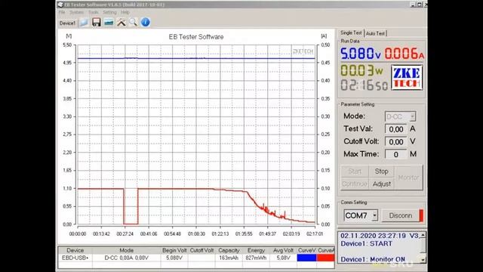Minimize the EB Tester window
The width and height of the screenshot is (483, 272).
point(413,5)
